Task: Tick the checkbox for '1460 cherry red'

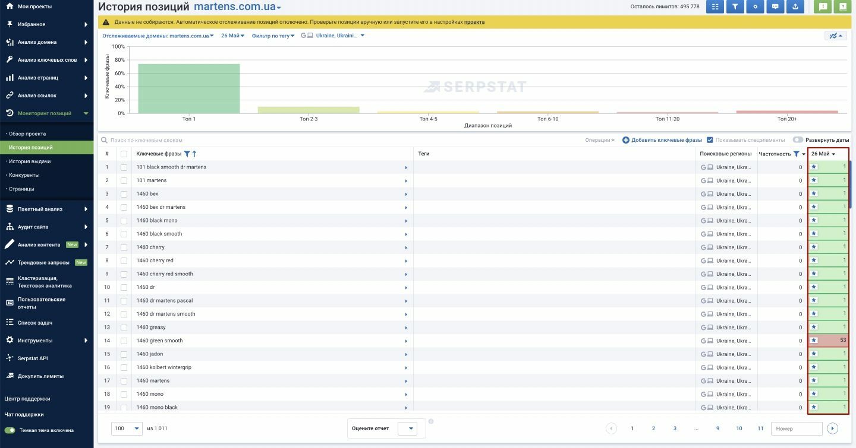Action: pos(124,260)
